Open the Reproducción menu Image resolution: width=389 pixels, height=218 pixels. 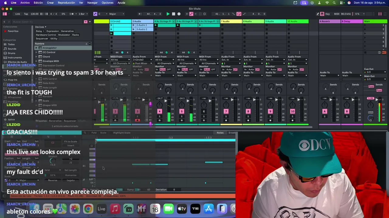pos(66,3)
